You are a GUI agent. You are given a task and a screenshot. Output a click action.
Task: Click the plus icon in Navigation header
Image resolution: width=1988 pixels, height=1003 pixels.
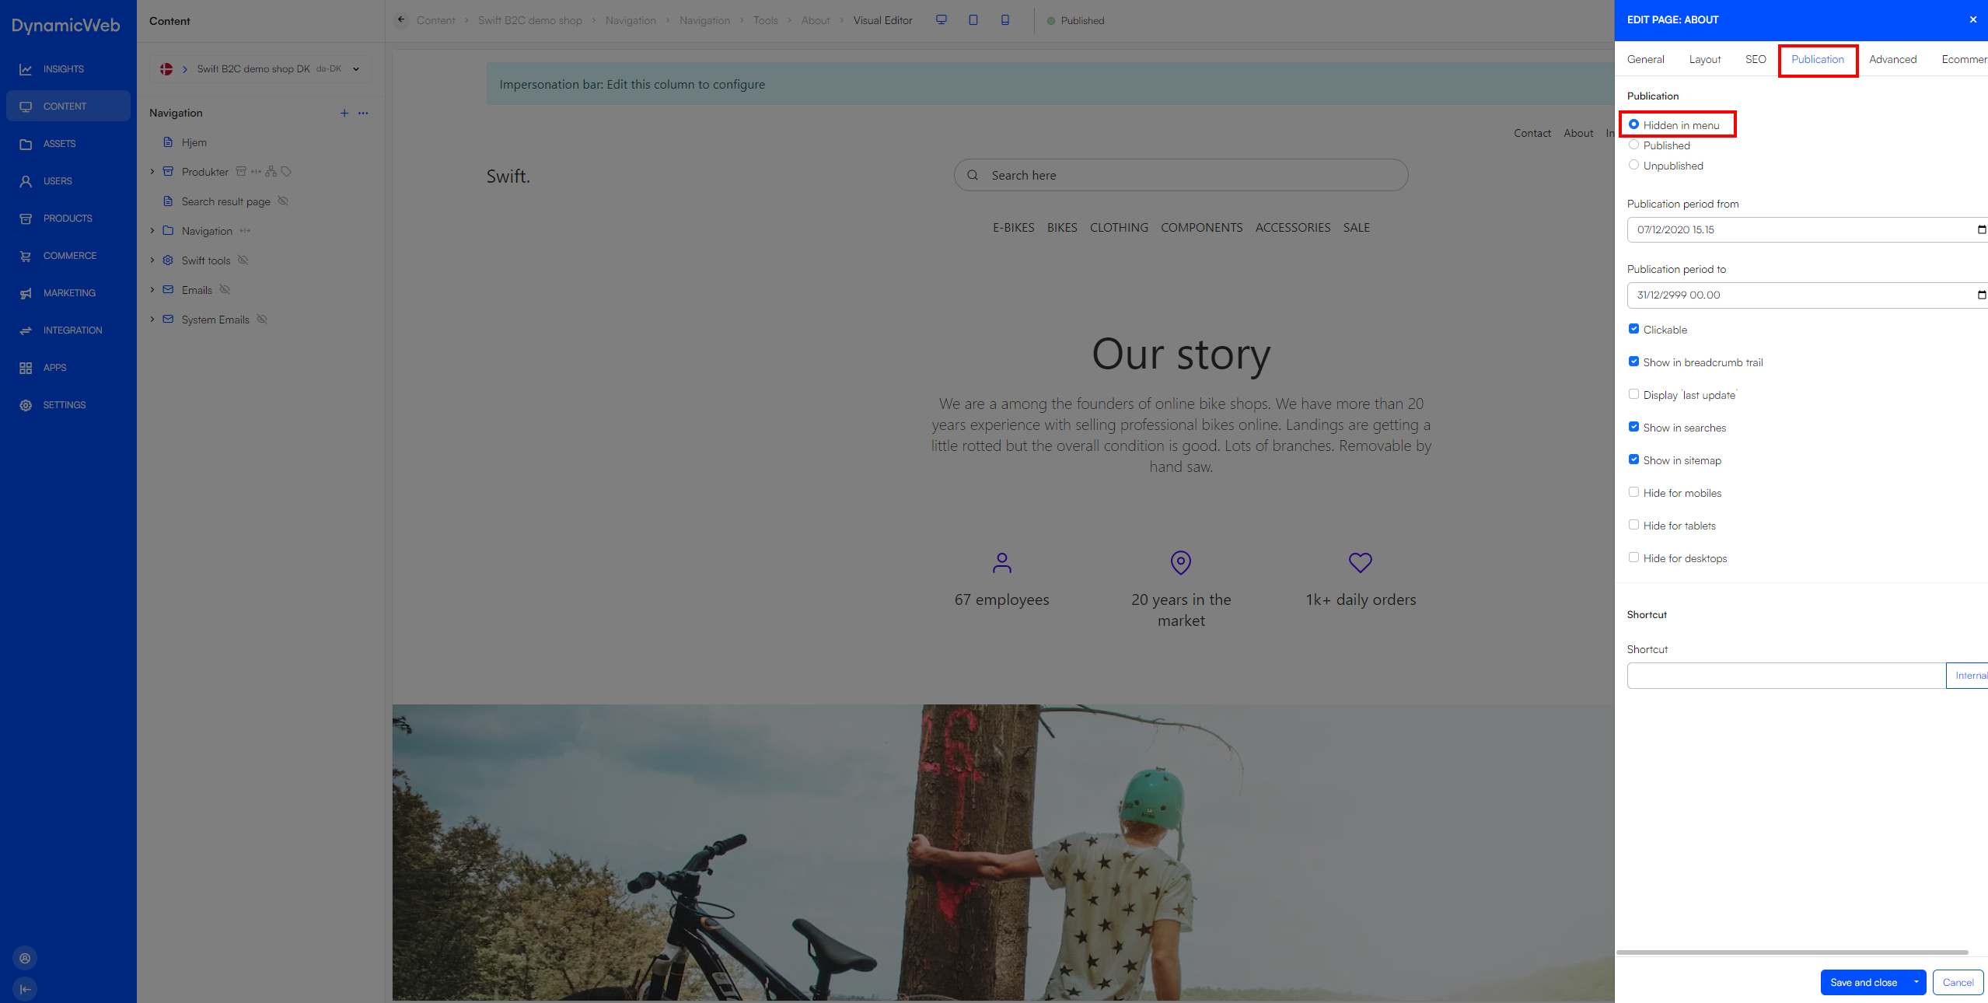344,114
